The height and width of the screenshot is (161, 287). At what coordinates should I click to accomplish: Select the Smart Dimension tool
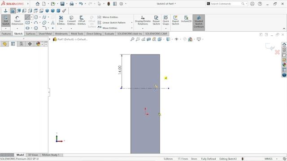(17, 20)
